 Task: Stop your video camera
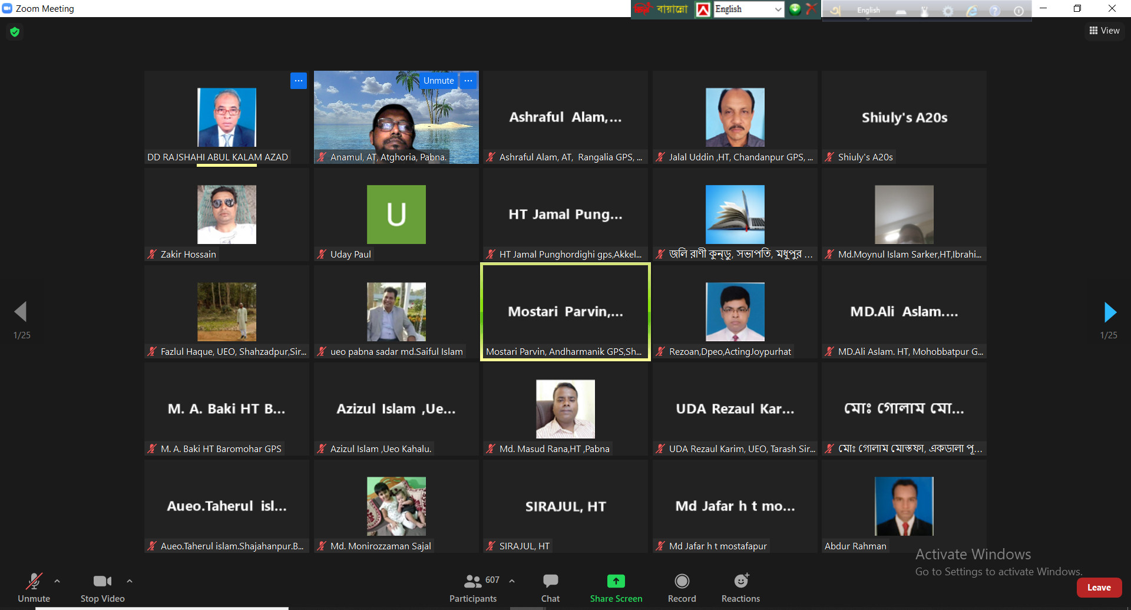pyautogui.click(x=102, y=588)
